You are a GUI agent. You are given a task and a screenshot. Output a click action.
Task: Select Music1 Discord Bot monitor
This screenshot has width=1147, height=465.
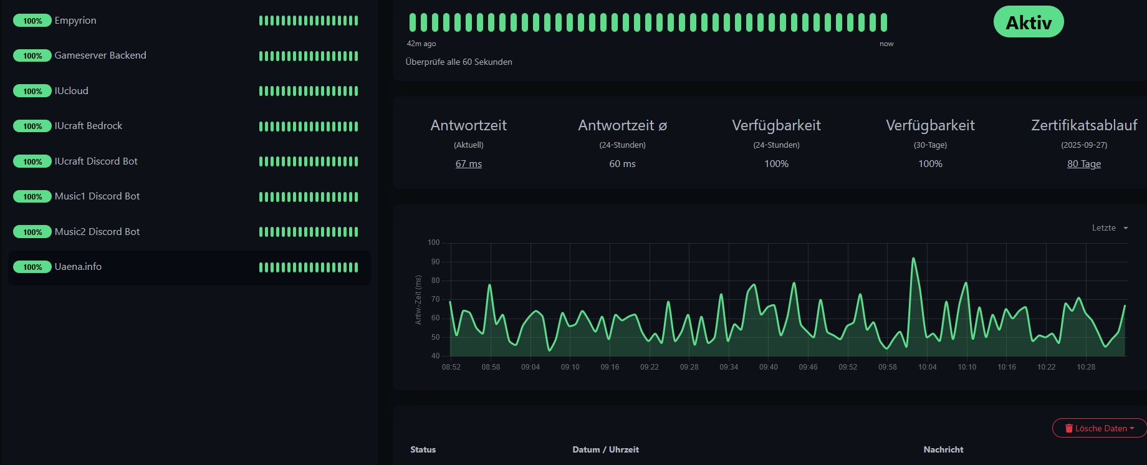(x=97, y=196)
